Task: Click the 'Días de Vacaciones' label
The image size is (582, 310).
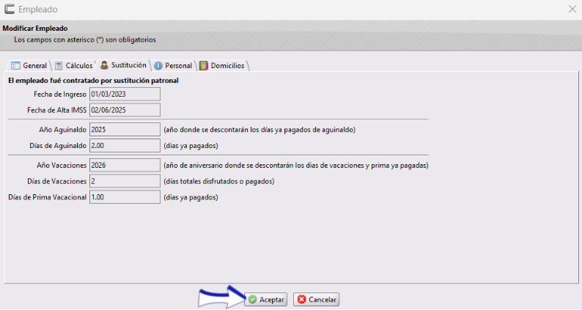Action: [x=56, y=181]
